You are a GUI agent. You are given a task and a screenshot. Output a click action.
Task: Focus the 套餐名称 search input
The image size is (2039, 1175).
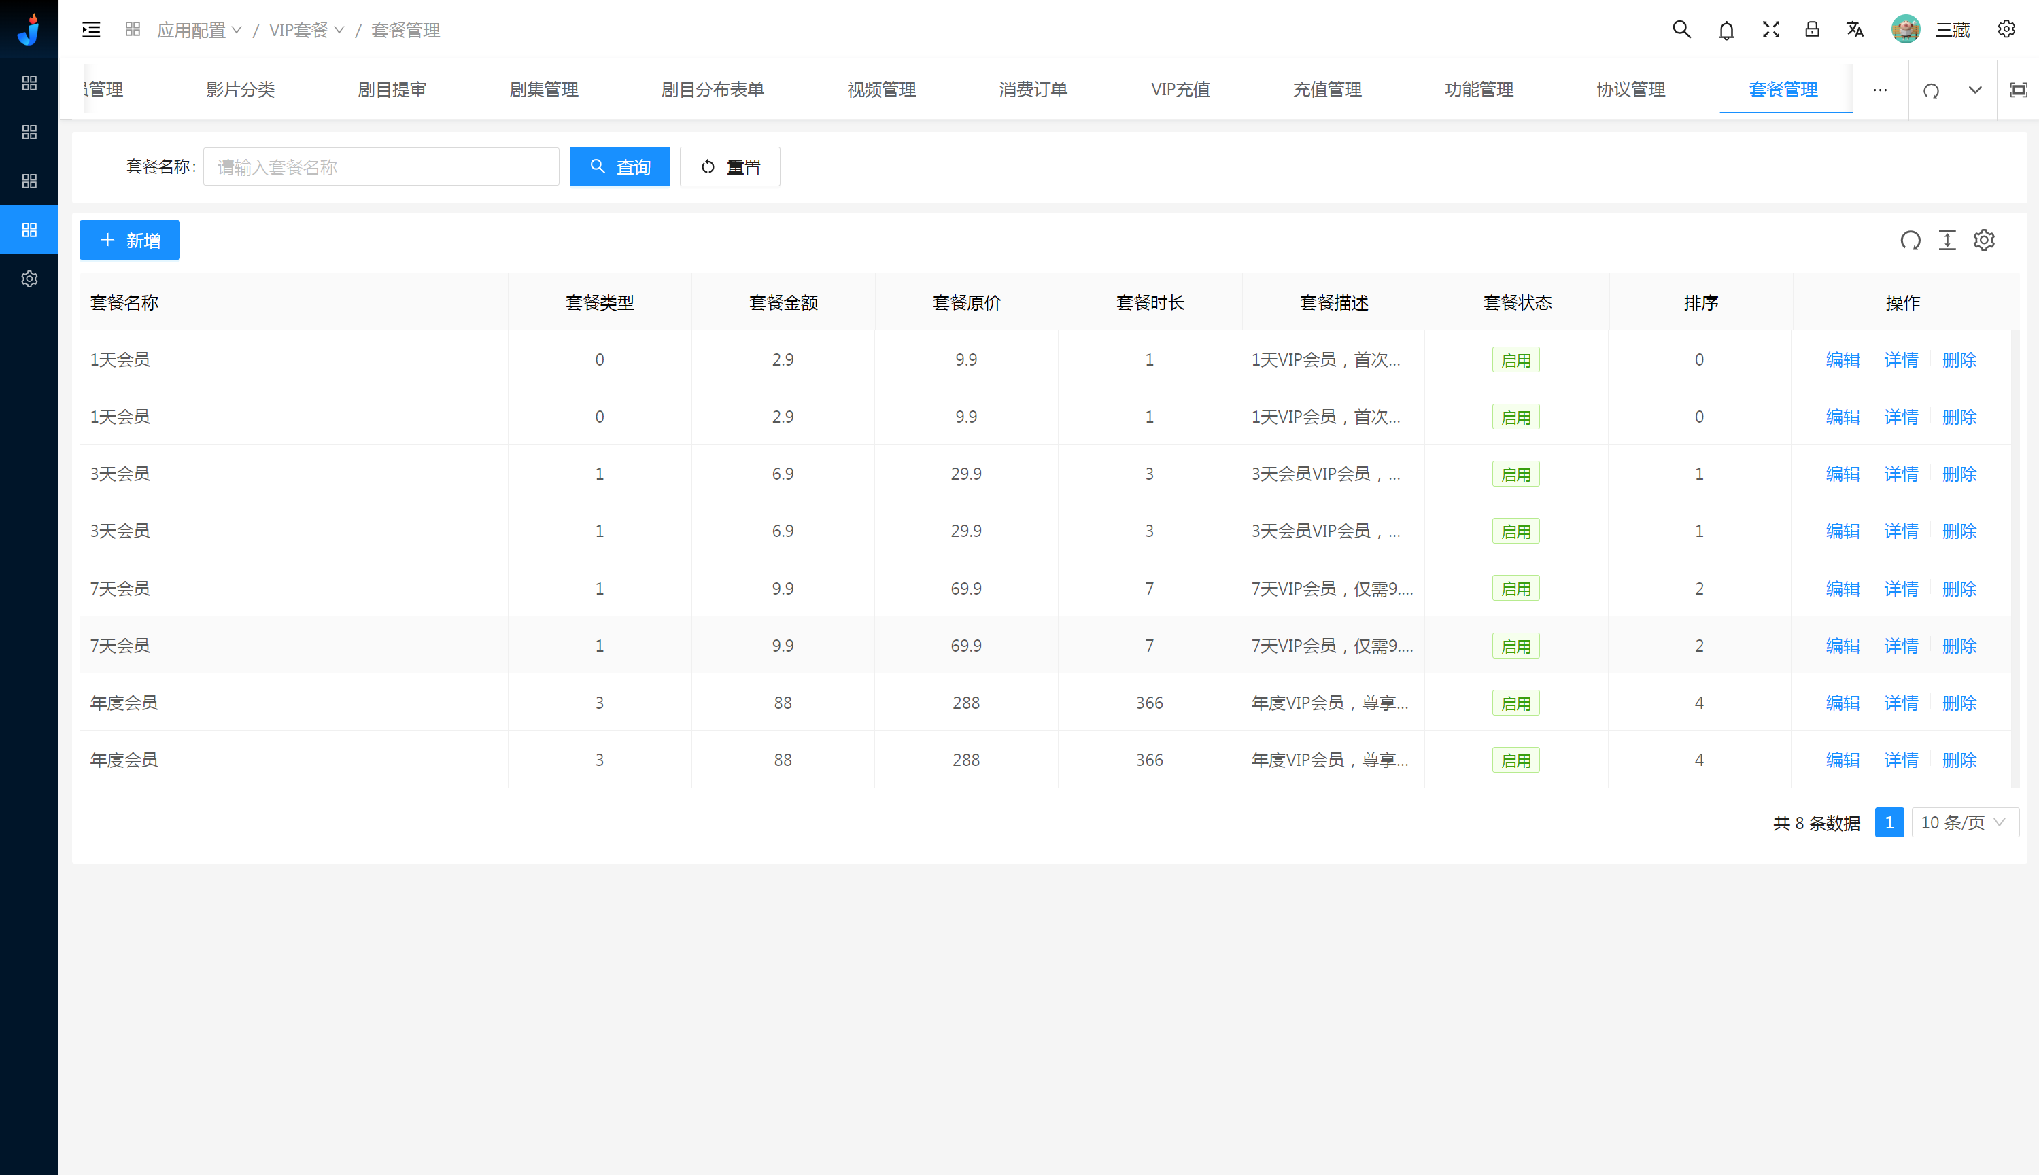pos(381,167)
